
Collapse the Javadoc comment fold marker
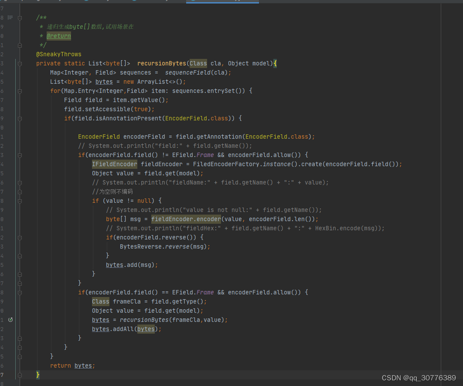pyautogui.click(x=20, y=18)
